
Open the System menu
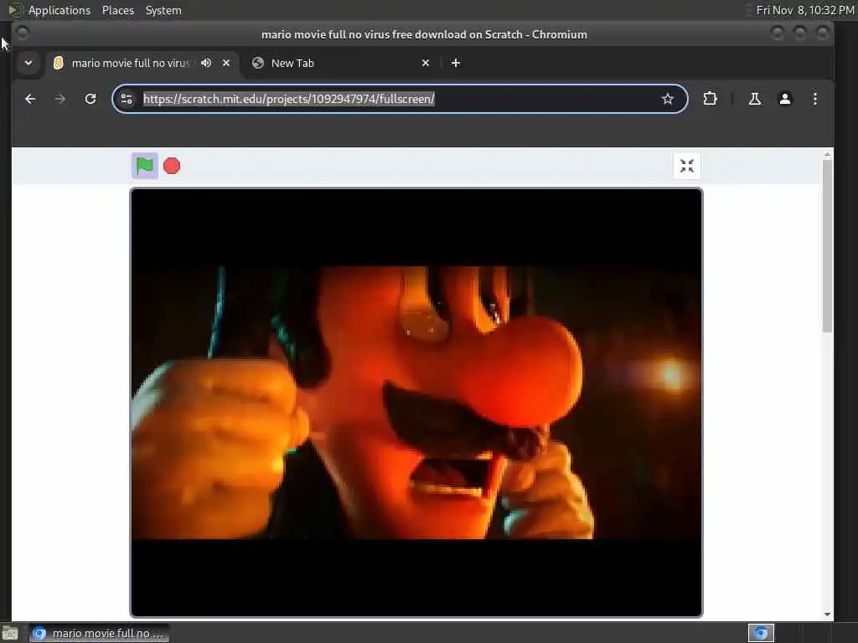tap(163, 10)
